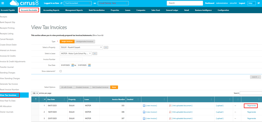Click upload link for invoice 306
This screenshot has height=122, width=262.
[x=220, y=112]
